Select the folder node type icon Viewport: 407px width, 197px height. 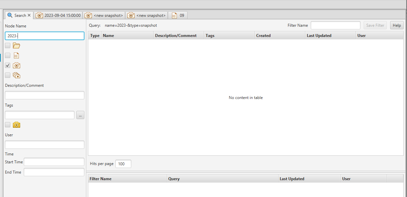pyautogui.click(x=16, y=46)
